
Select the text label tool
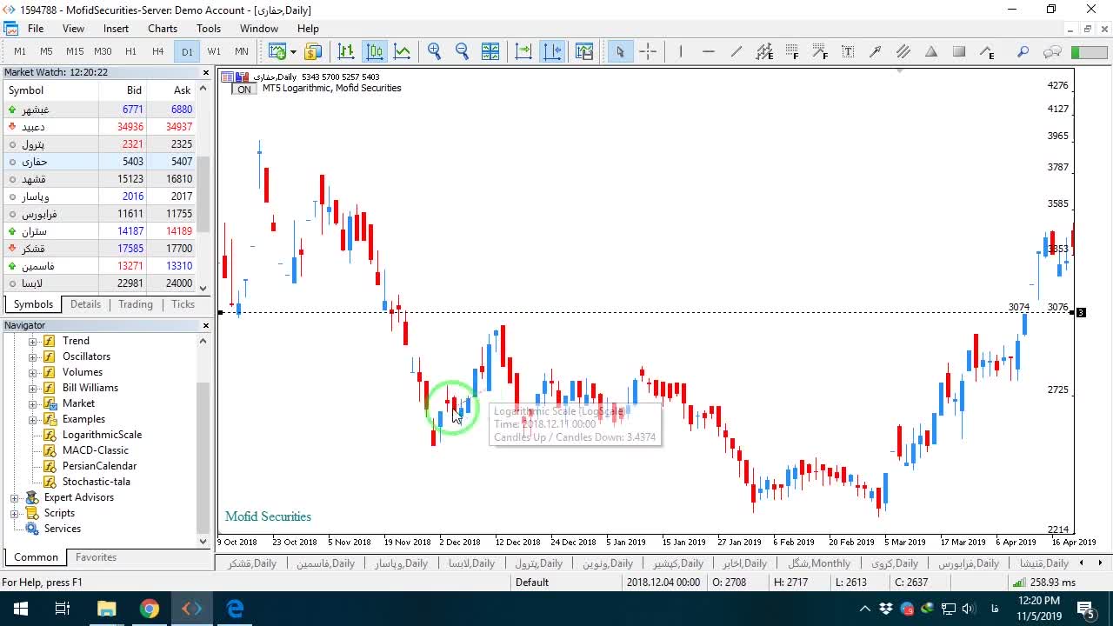pos(848,51)
